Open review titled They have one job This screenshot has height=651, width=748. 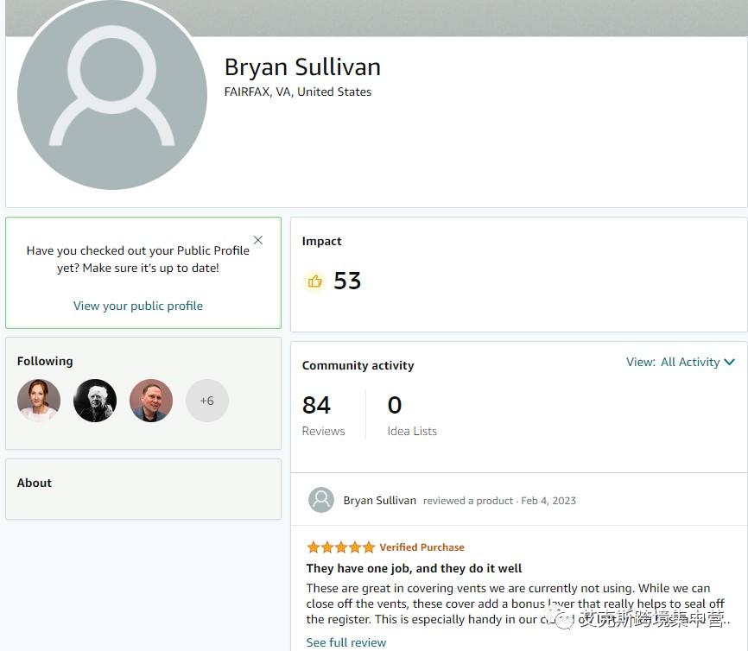coord(414,568)
